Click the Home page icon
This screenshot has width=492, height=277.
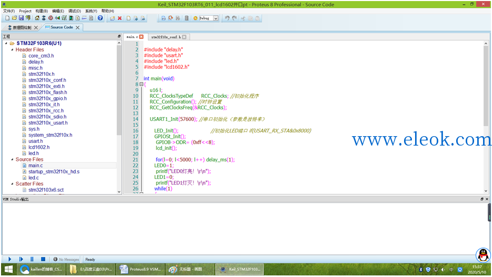pos(37,18)
